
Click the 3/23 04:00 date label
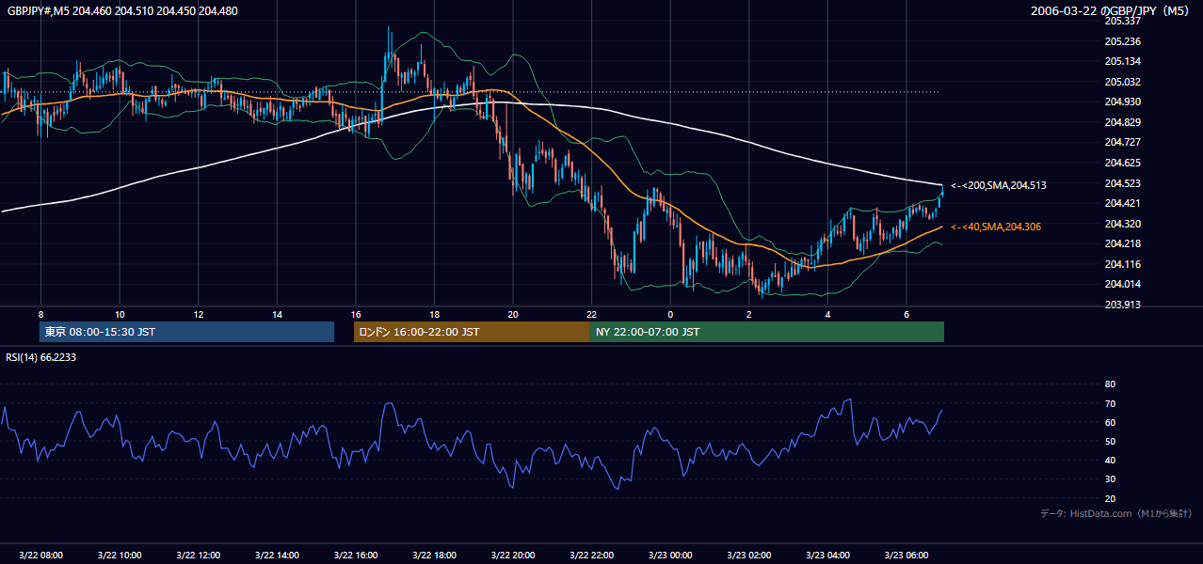[x=827, y=555]
